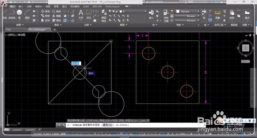Click the Cut scissors icon
This screenshot has height=138, width=257.
pos(239,11)
